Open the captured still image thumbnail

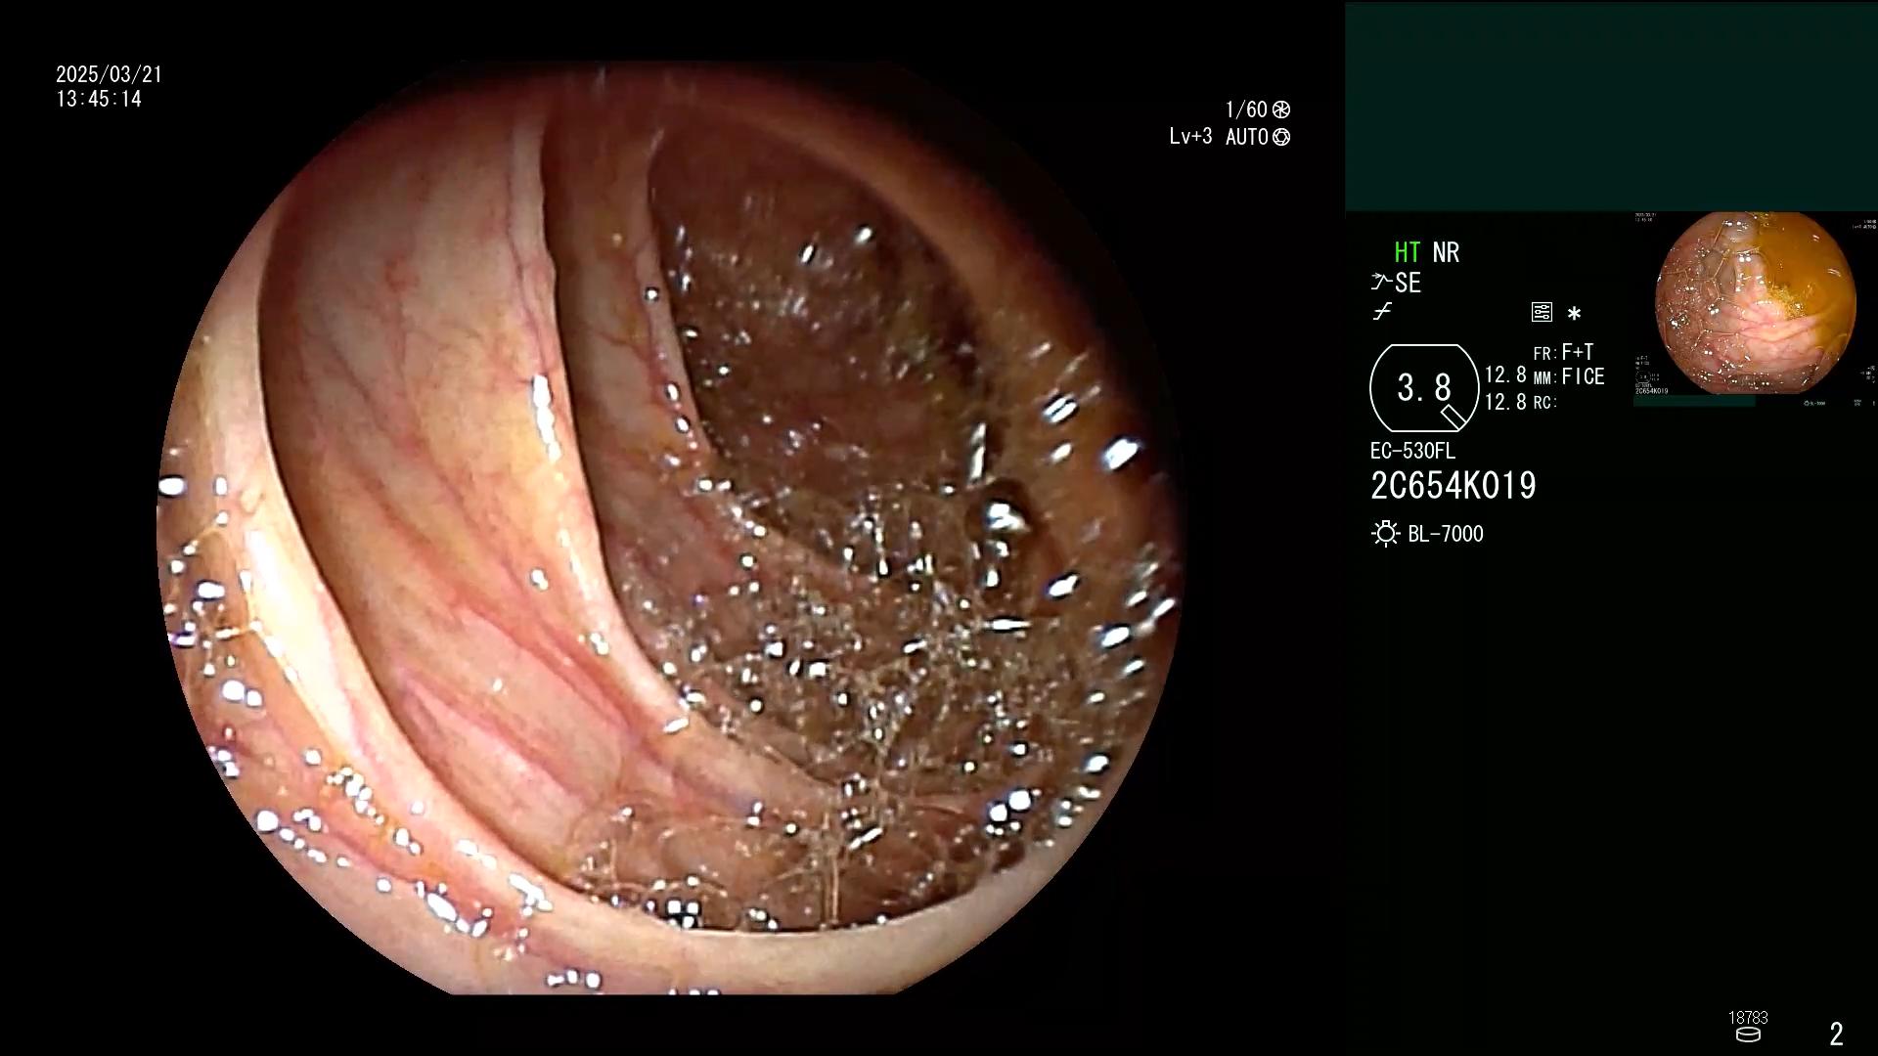click(x=1756, y=303)
